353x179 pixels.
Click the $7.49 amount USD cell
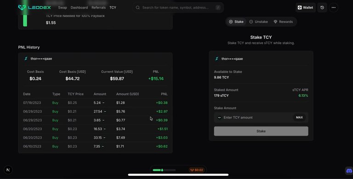120,138
